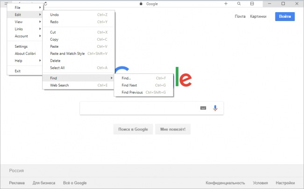Image resolution: width=304 pixels, height=189 pixels.
Task: Click the search magnifier icon in title bar
Action: [x=239, y=4]
